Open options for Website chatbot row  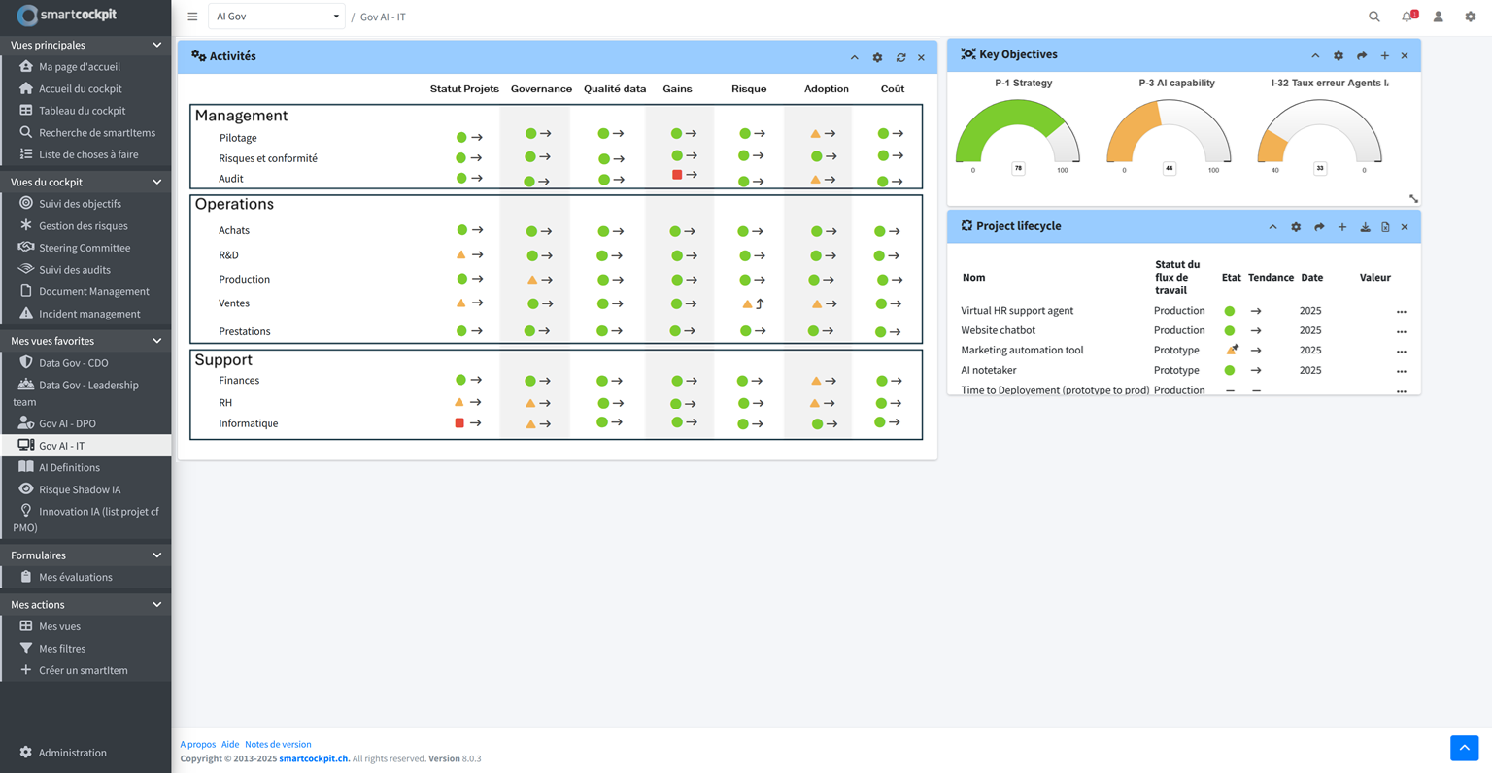tap(1401, 331)
